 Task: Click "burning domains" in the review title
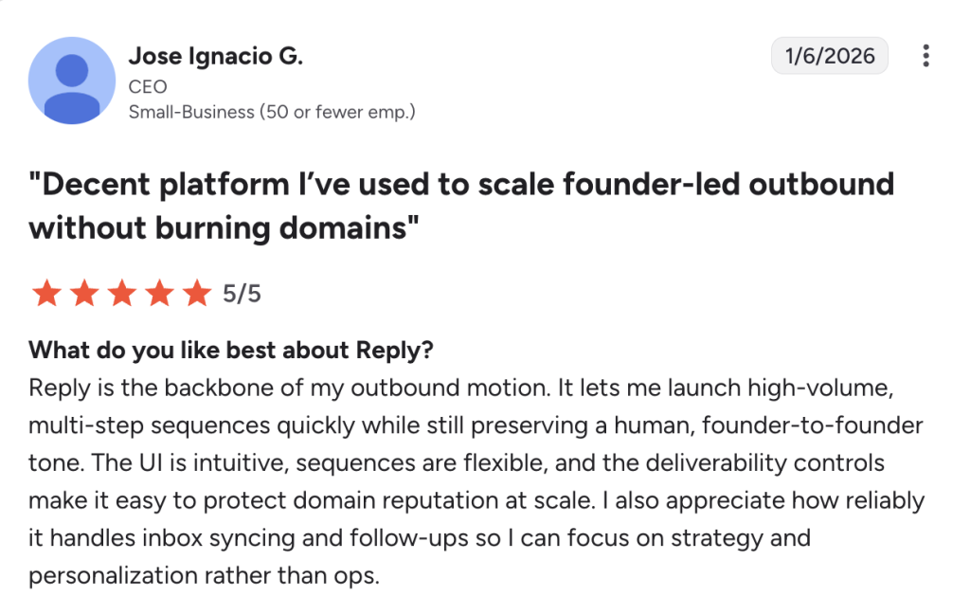pyautogui.click(x=280, y=227)
